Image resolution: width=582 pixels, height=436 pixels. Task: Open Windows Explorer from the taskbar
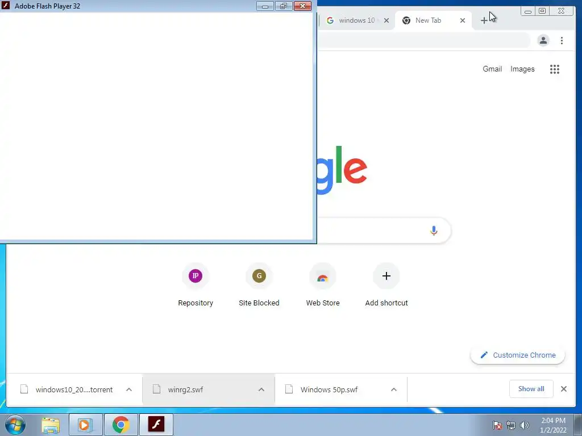pyautogui.click(x=51, y=425)
